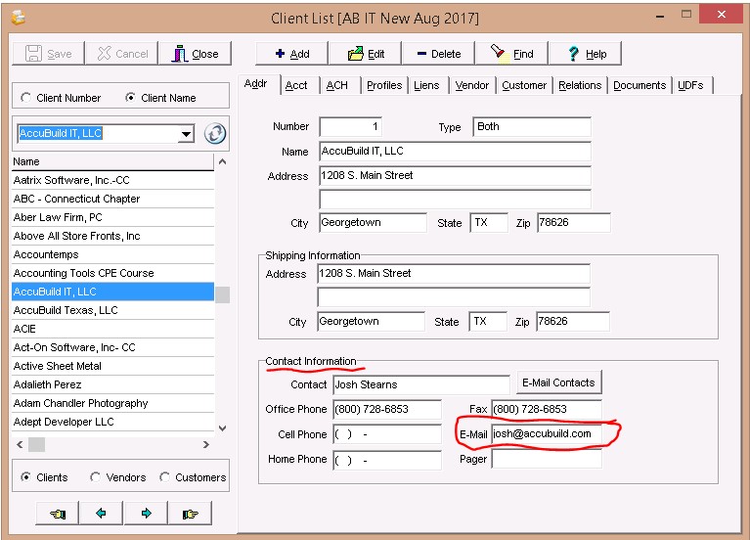This screenshot has height=540, width=750.
Task: Click the horizontal scrollbar thumb
Action: tap(37, 445)
